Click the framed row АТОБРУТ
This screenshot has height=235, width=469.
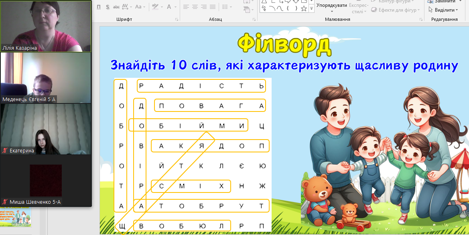(x=201, y=206)
